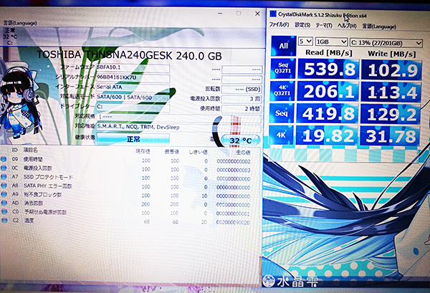Click the blue status icon for 電源投入回数 row
Viewport: 430px width, 293px height.
coord(4,168)
